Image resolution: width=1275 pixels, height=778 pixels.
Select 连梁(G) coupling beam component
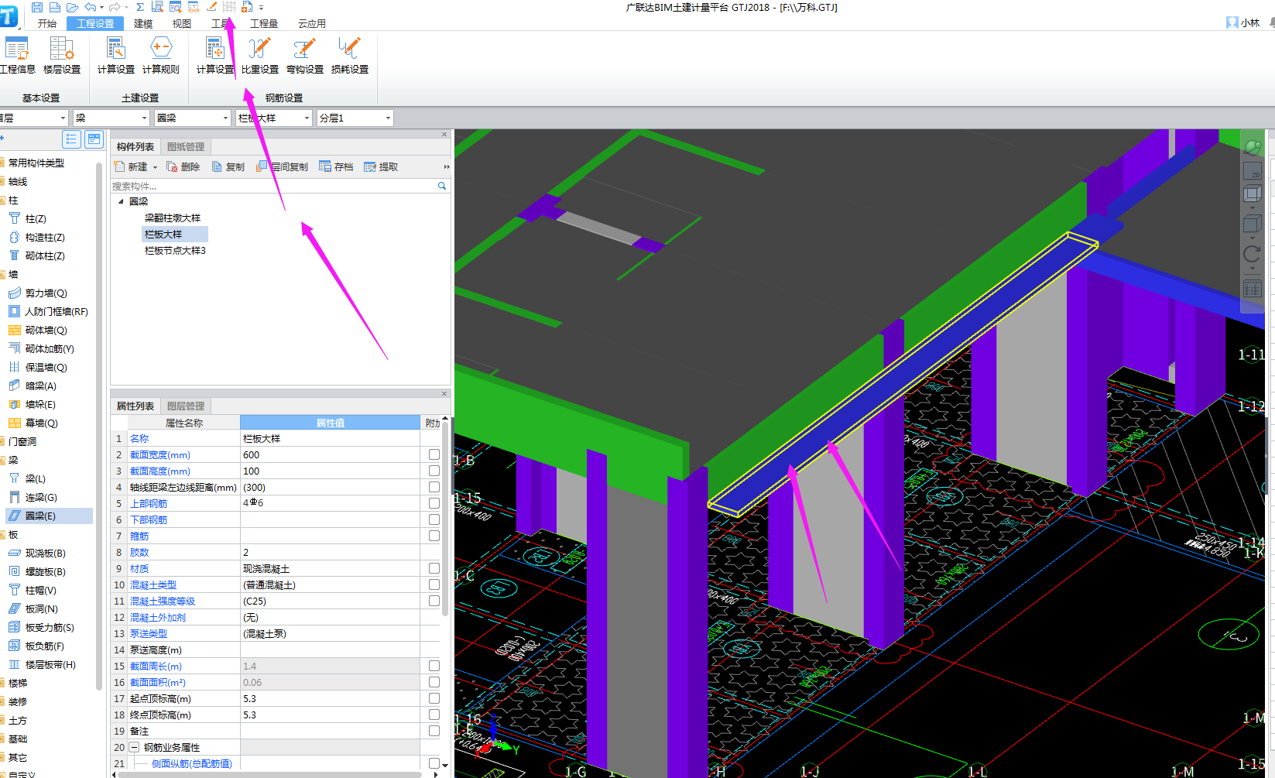coord(41,498)
